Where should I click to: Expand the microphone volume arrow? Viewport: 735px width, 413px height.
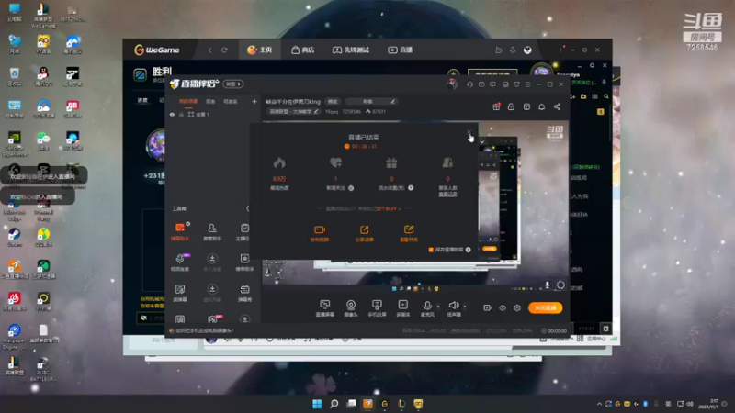click(438, 307)
